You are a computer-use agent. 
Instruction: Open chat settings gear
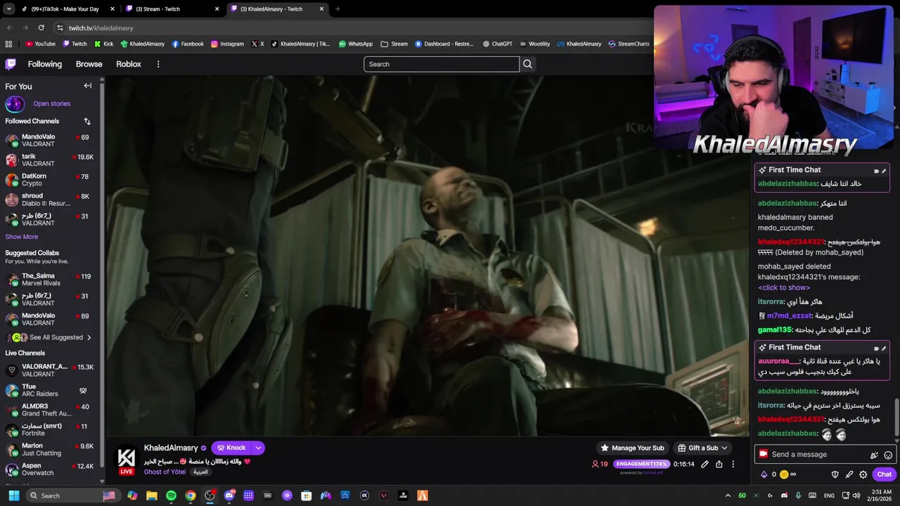[863, 474]
